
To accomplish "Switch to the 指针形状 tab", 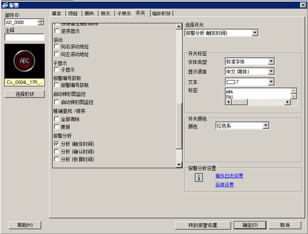I will tap(162, 14).
